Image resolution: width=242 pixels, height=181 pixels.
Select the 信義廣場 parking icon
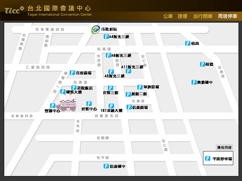pos(129,107)
